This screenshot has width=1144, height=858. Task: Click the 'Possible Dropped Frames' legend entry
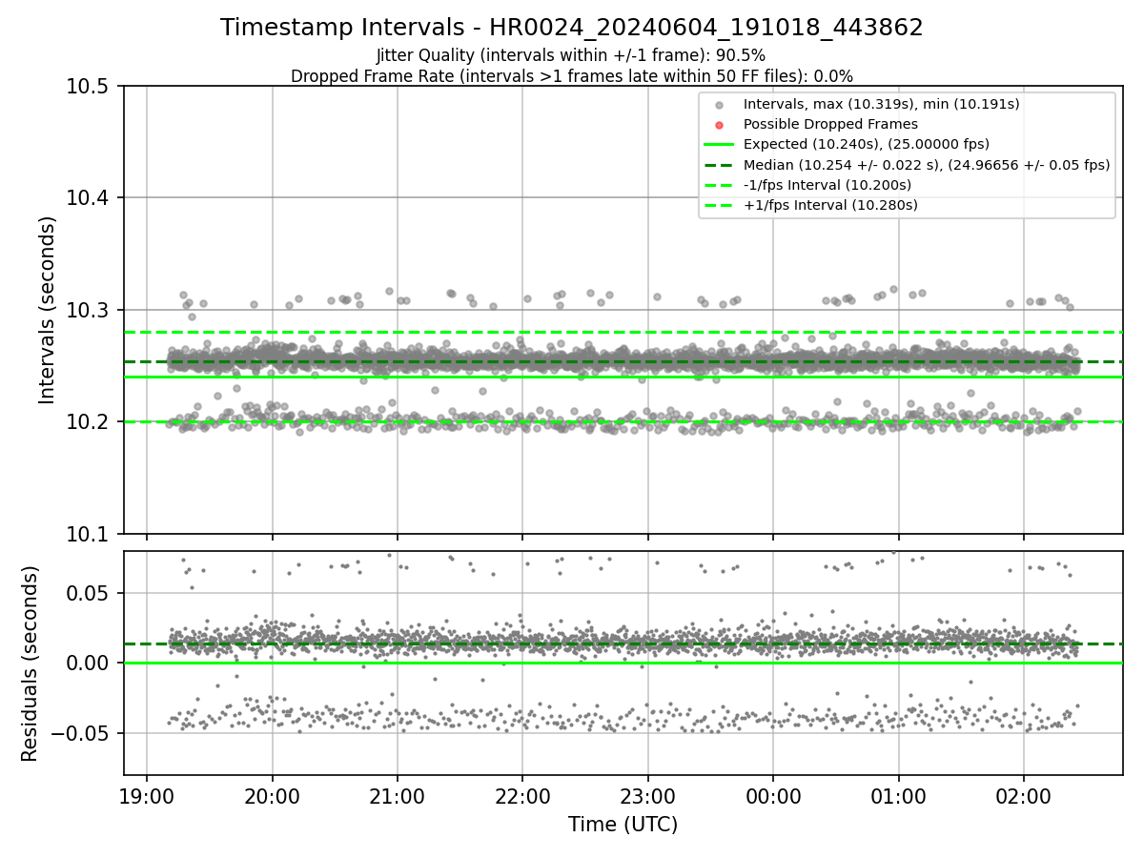[830, 124]
